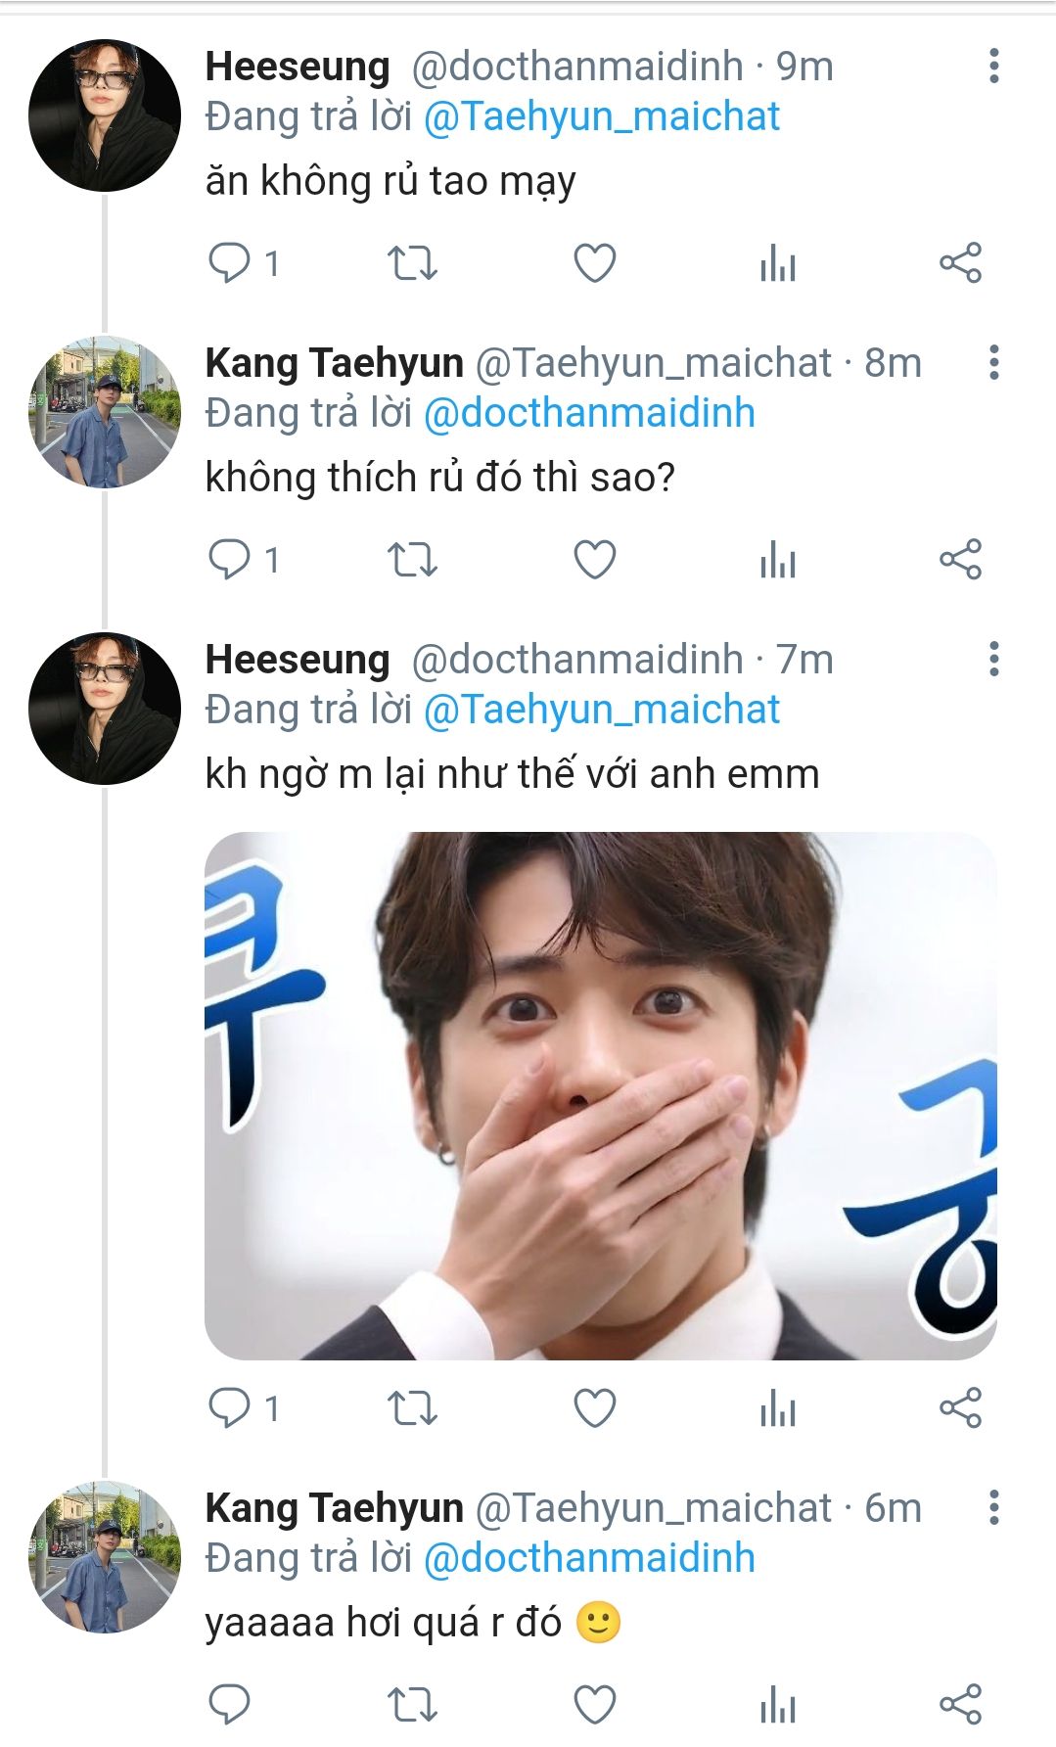The height and width of the screenshot is (1747, 1056).
Task: Like Taehyun's 'không thích rủ' tweet
Action: point(594,560)
